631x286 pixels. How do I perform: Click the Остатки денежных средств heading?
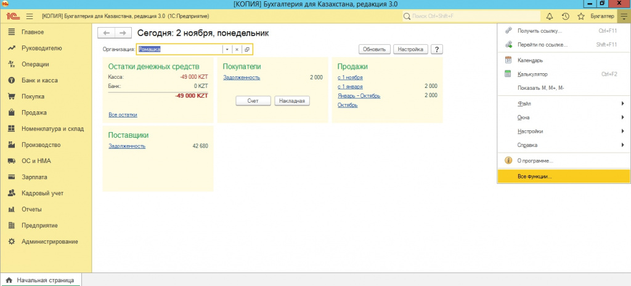[153, 66]
